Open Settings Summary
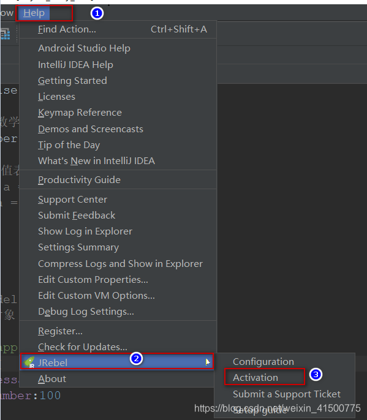 (118, 247)
